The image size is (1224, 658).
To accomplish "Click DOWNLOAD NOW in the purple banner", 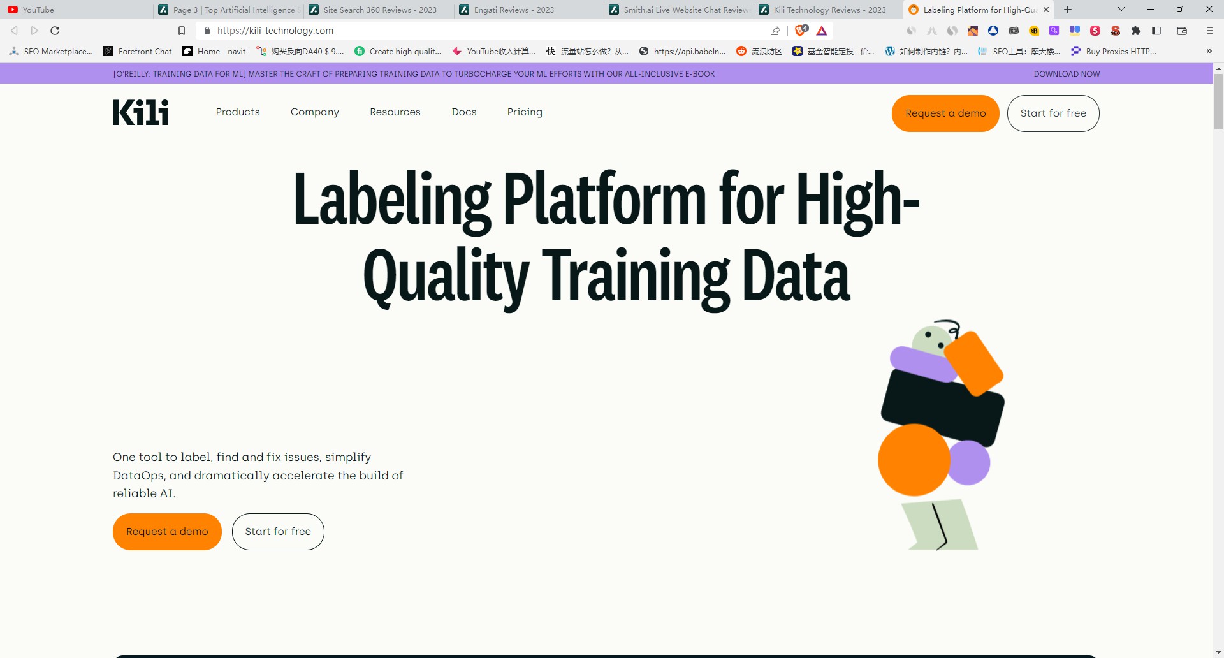I will 1067,74.
